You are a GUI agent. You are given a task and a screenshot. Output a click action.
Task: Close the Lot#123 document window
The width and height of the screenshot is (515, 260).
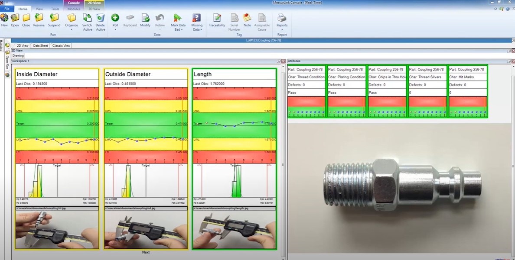click(513, 40)
